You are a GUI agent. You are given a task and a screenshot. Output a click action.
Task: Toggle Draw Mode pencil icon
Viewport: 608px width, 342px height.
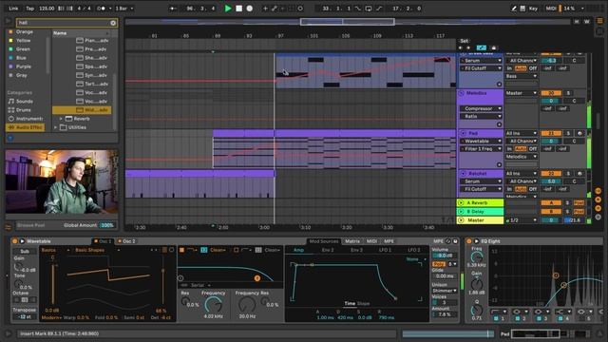click(x=513, y=9)
